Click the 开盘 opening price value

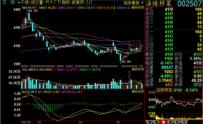198,63
